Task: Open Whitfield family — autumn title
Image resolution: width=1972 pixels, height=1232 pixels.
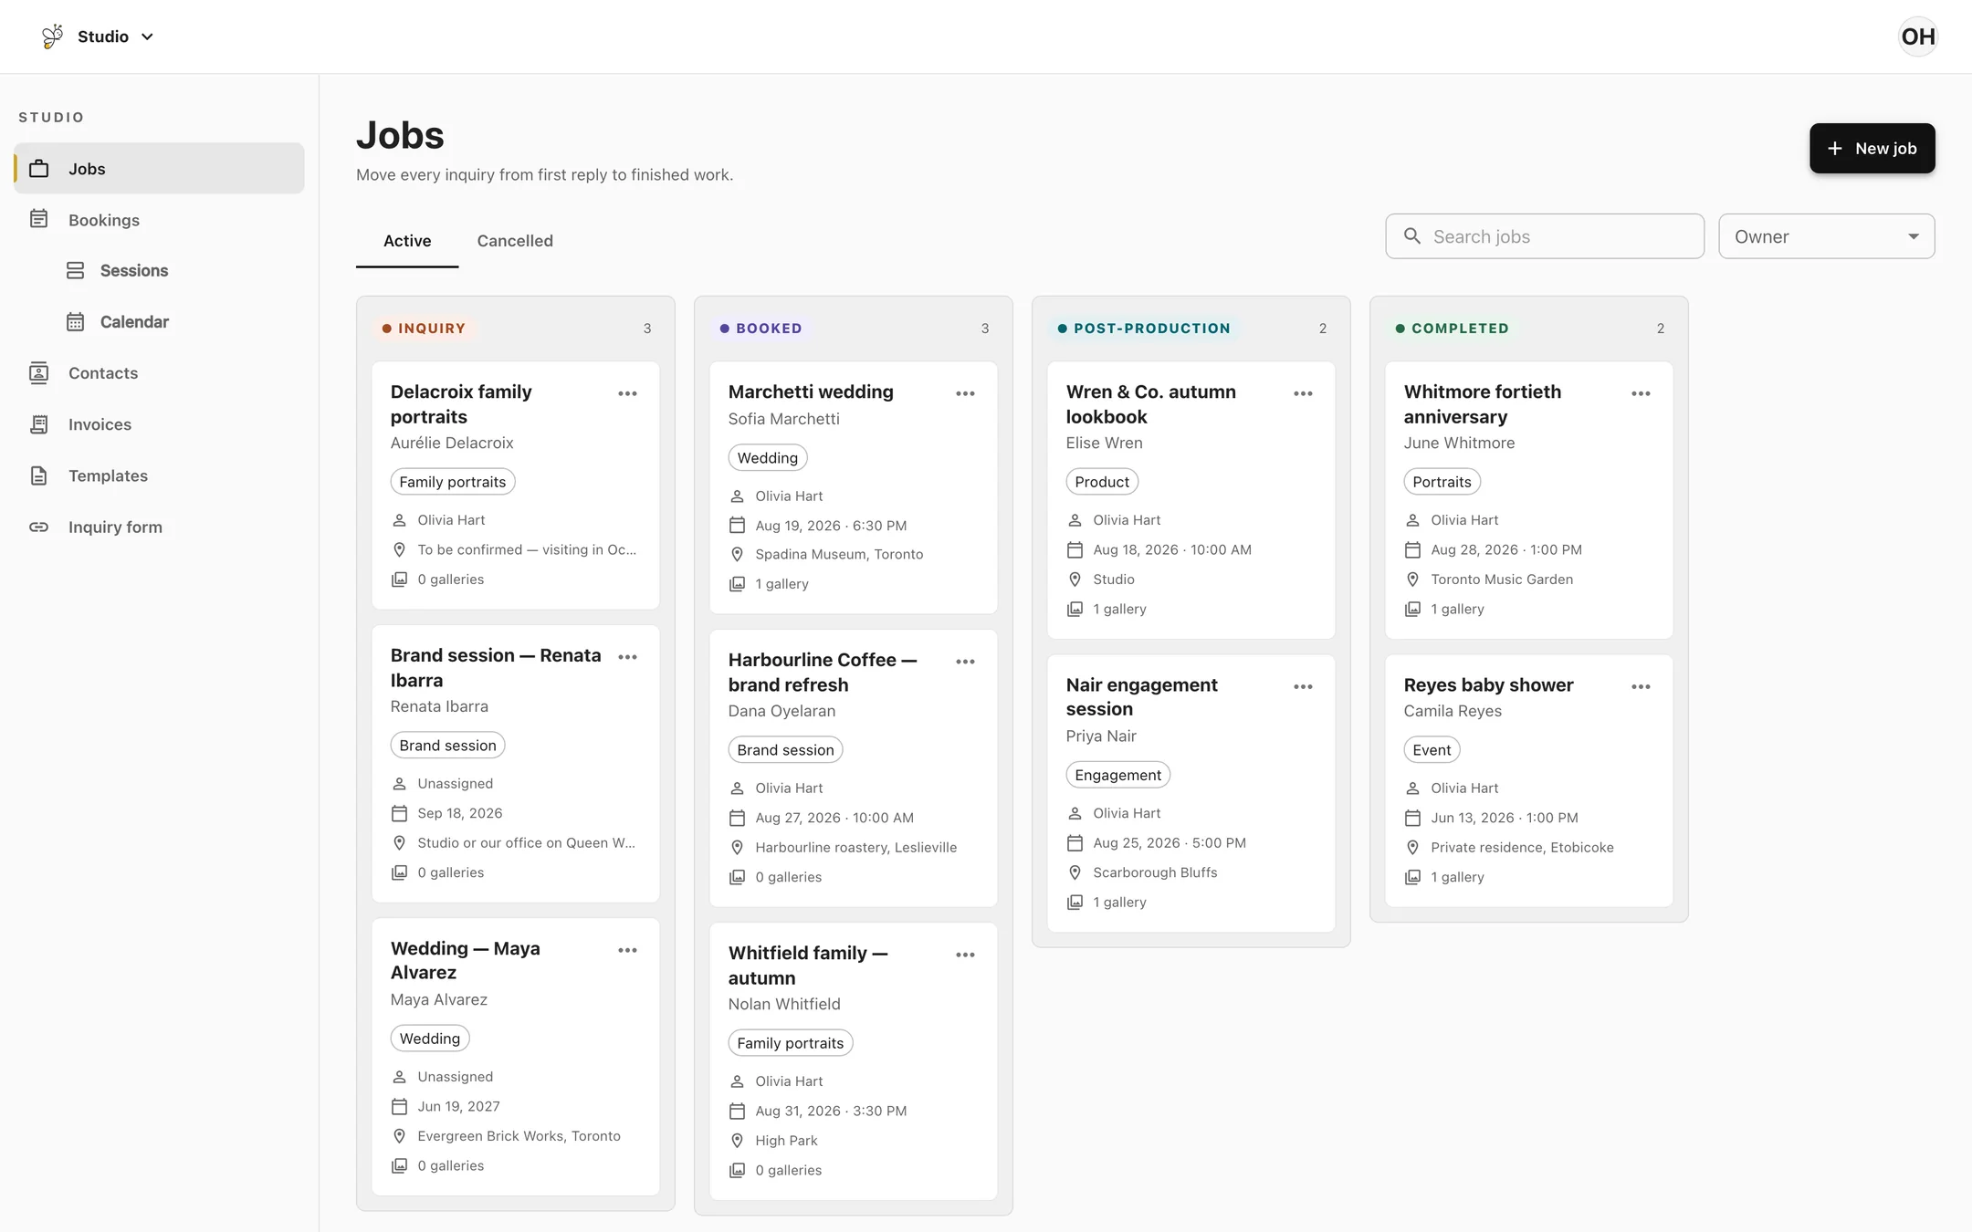Action: [807, 966]
